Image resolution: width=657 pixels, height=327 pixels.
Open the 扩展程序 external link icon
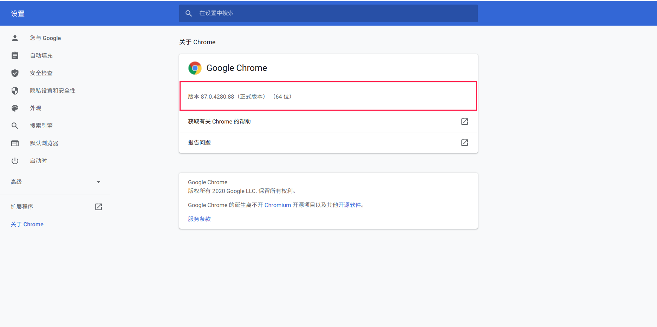(x=98, y=207)
